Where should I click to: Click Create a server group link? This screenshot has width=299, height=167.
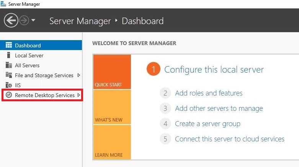tap(208, 124)
